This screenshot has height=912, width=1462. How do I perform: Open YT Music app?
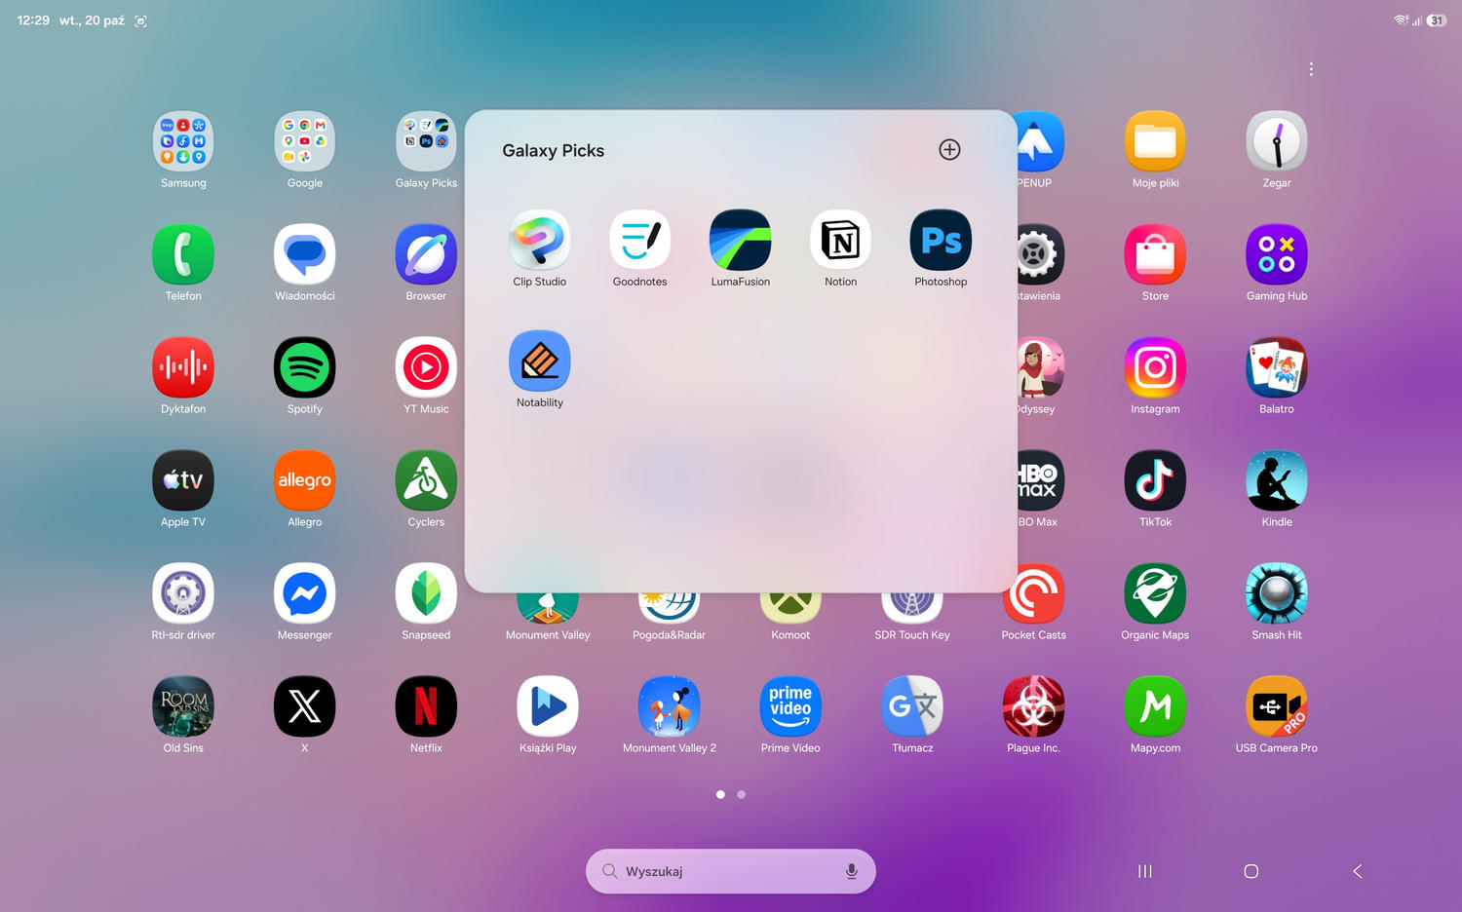coord(426,367)
